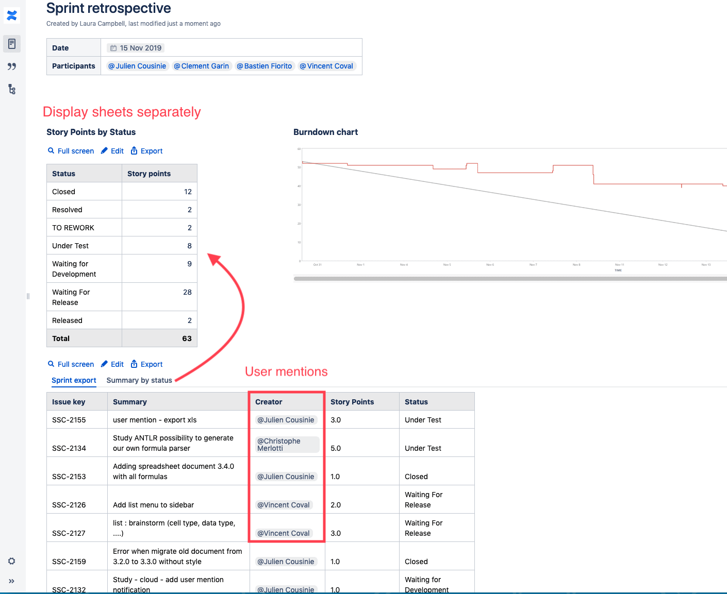Click the @Bastien Fiorito participant mention
The width and height of the screenshot is (727, 594).
tap(265, 66)
